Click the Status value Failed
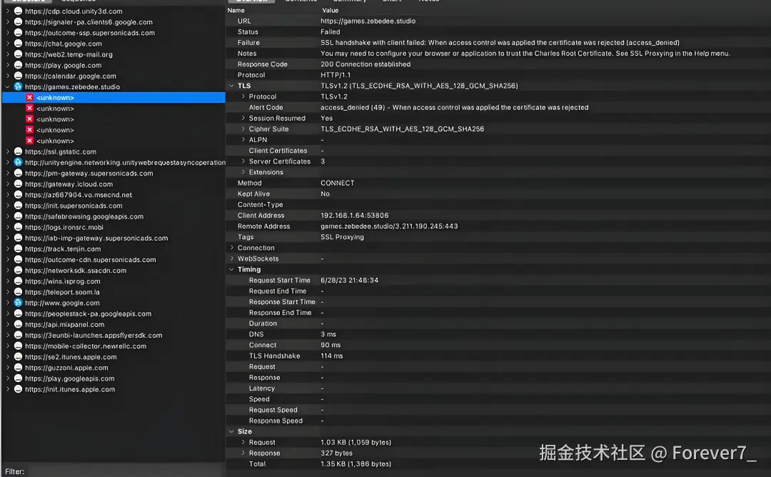This screenshot has width=771, height=477. 330,32
